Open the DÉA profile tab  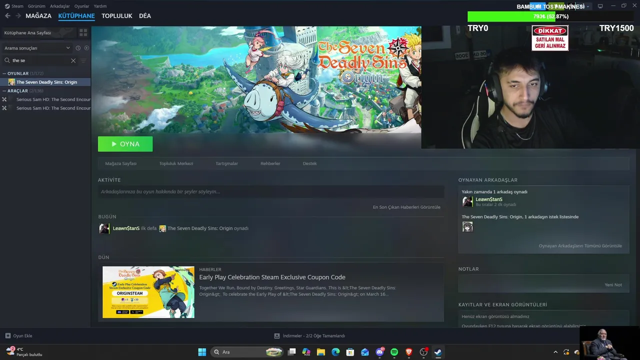click(x=145, y=16)
